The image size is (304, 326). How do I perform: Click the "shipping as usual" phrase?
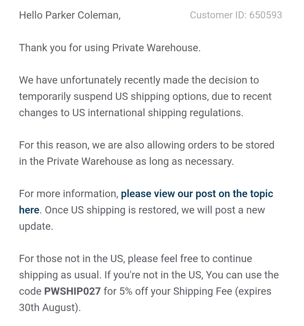60,275
